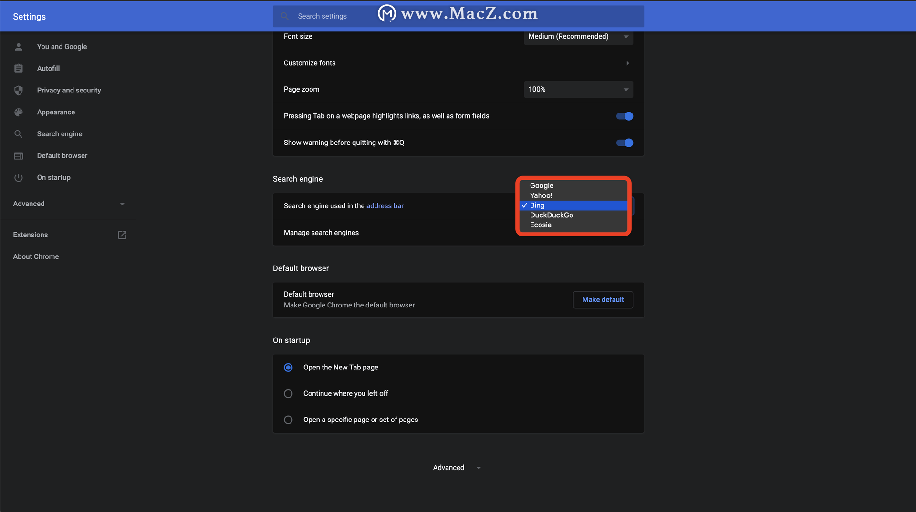
Task: Click the You and Google person icon
Action: click(x=19, y=47)
